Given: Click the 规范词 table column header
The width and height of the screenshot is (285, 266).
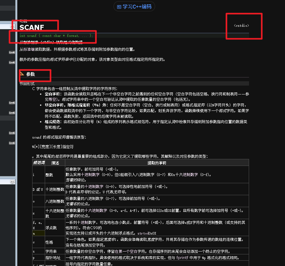Looking at the screenshot, I should [39, 162].
